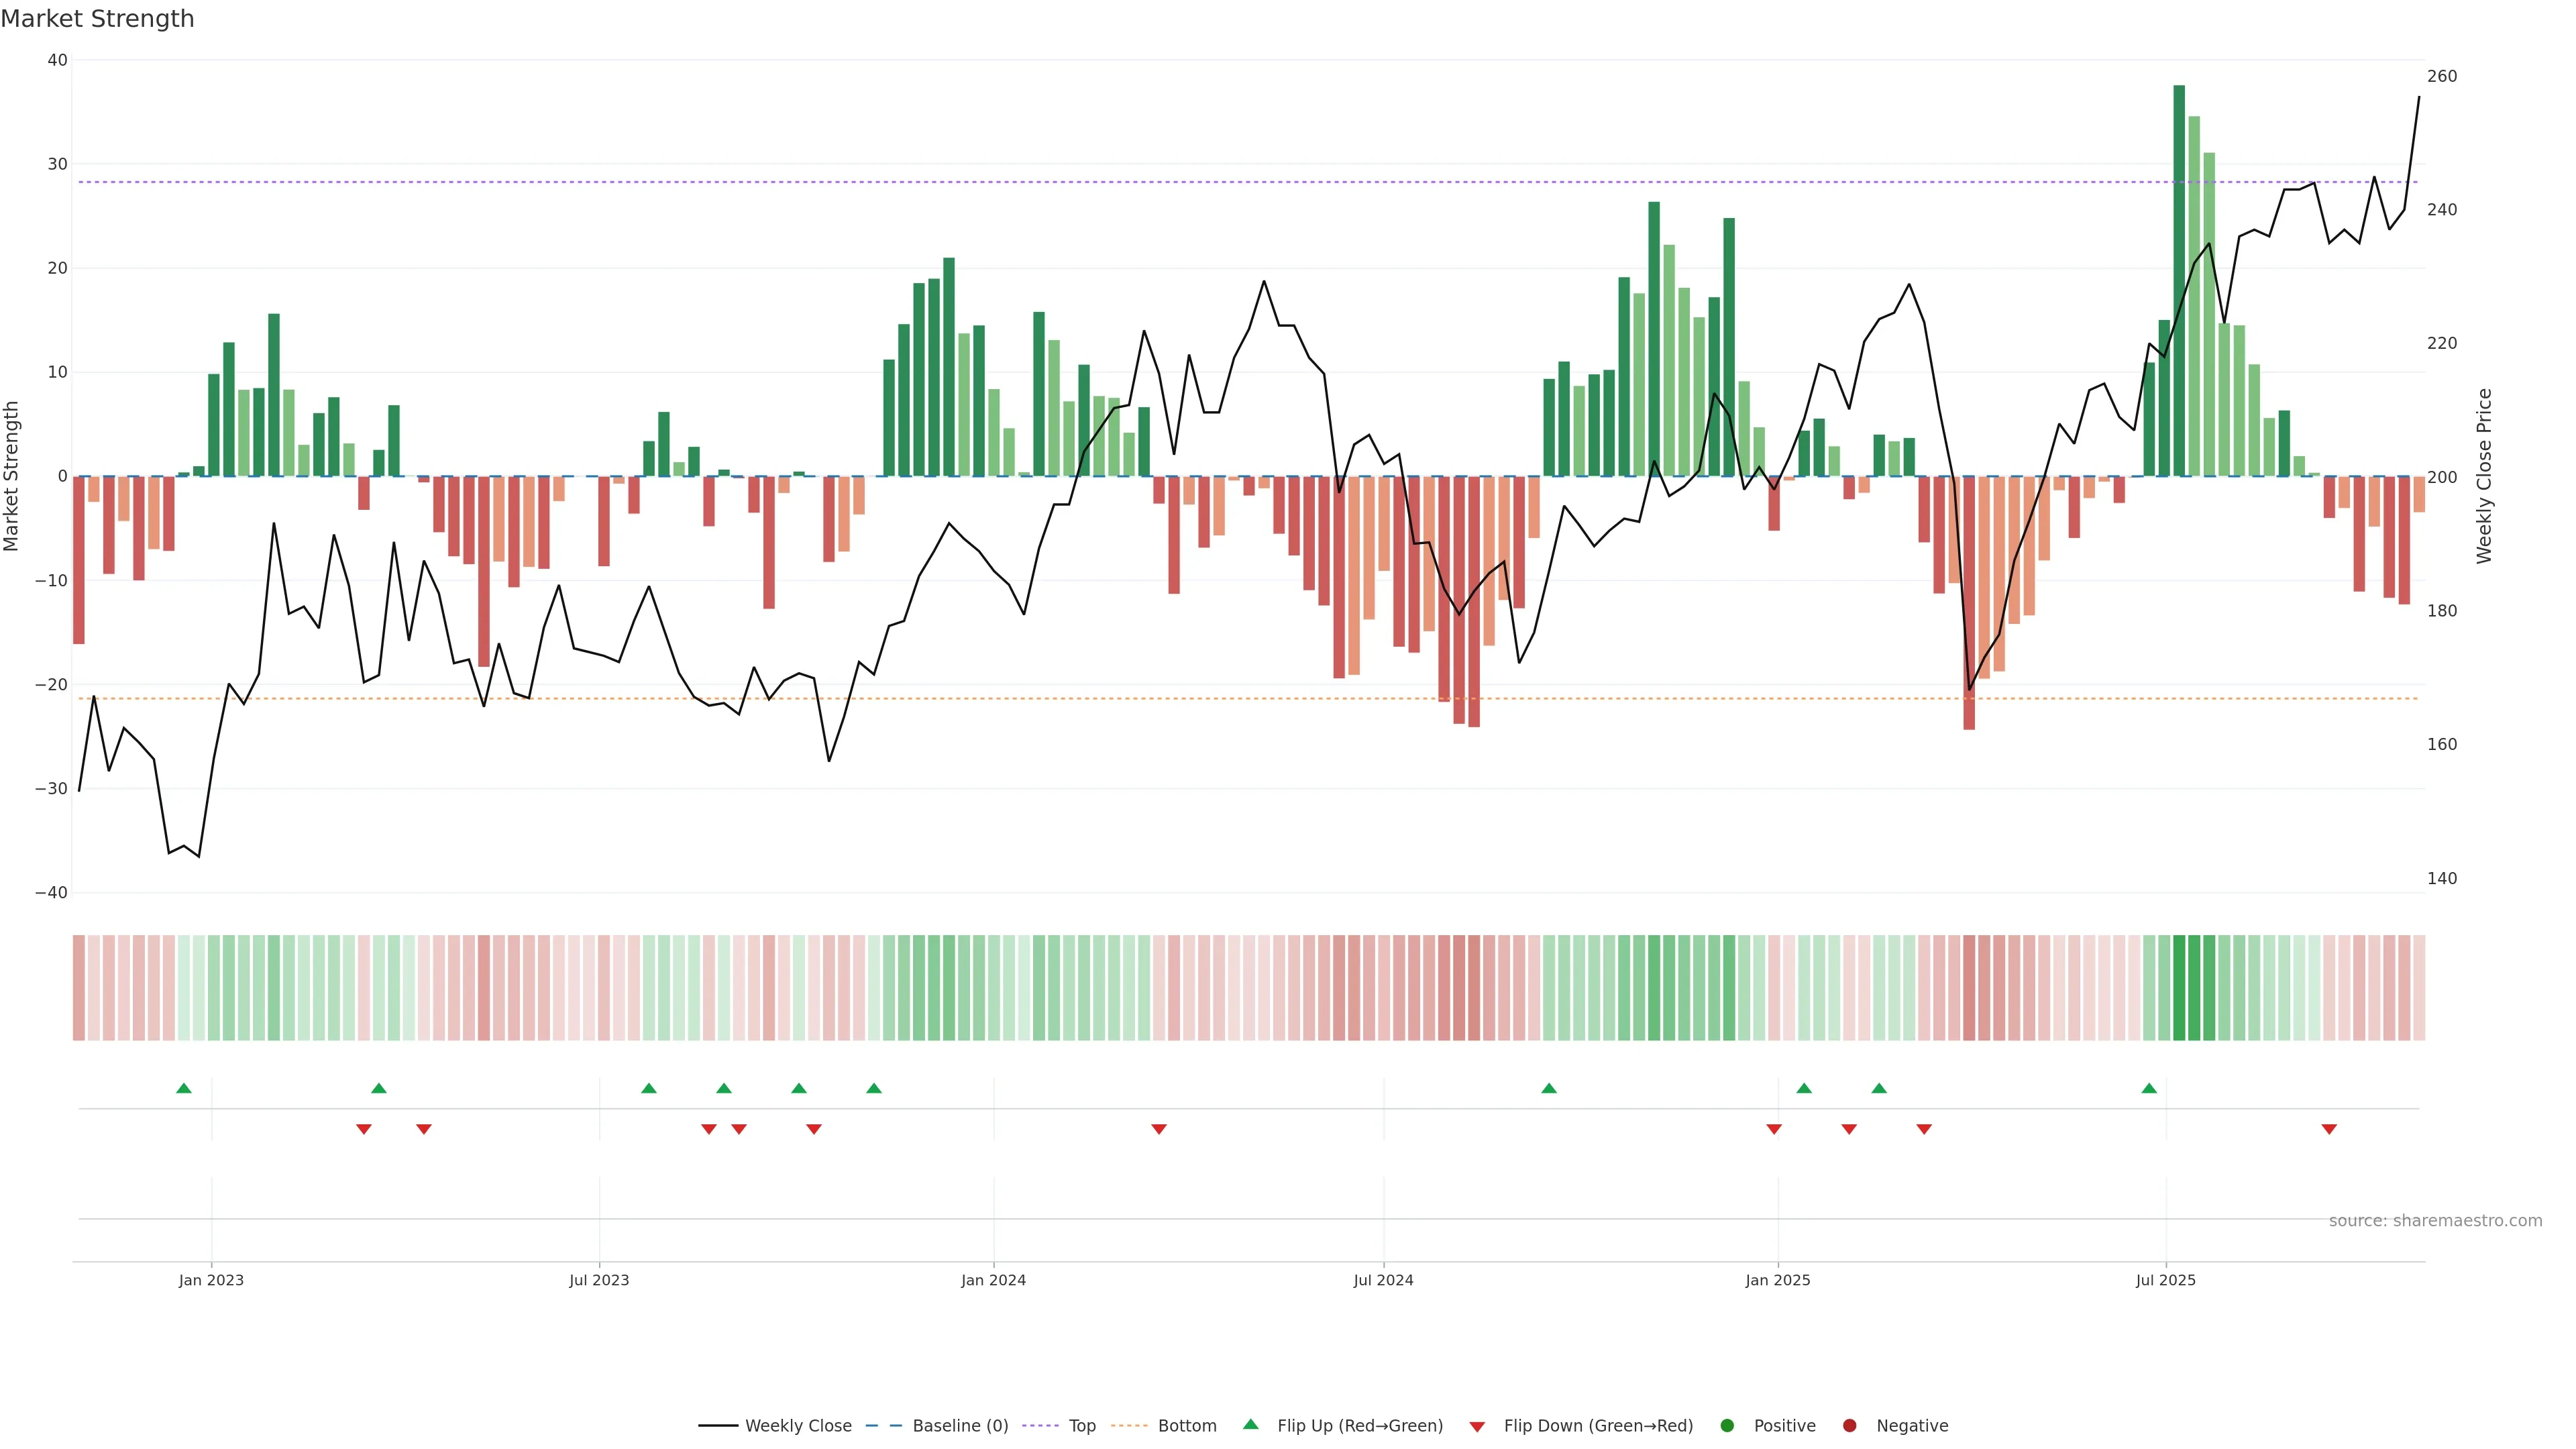The height and width of the screenshot is (1449, 2576).
Task: Click the darkest green heatmap strip cell
Action: (x=2179, y=988)
